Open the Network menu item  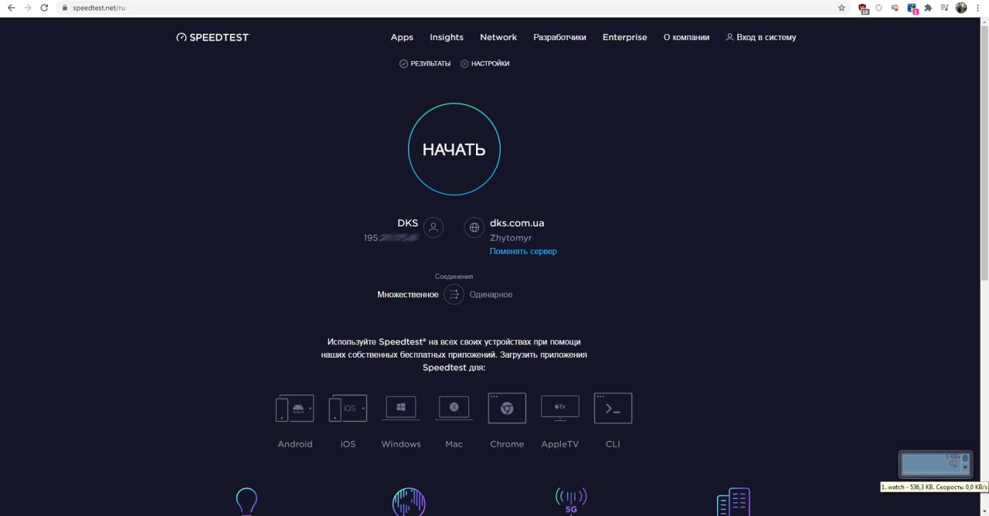(x=498, y=37)
